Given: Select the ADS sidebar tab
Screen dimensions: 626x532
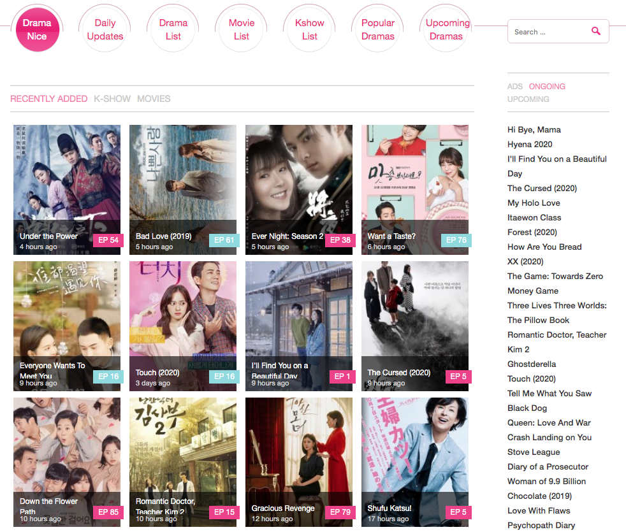Looking at the screenshot, I should pos(515,87).
